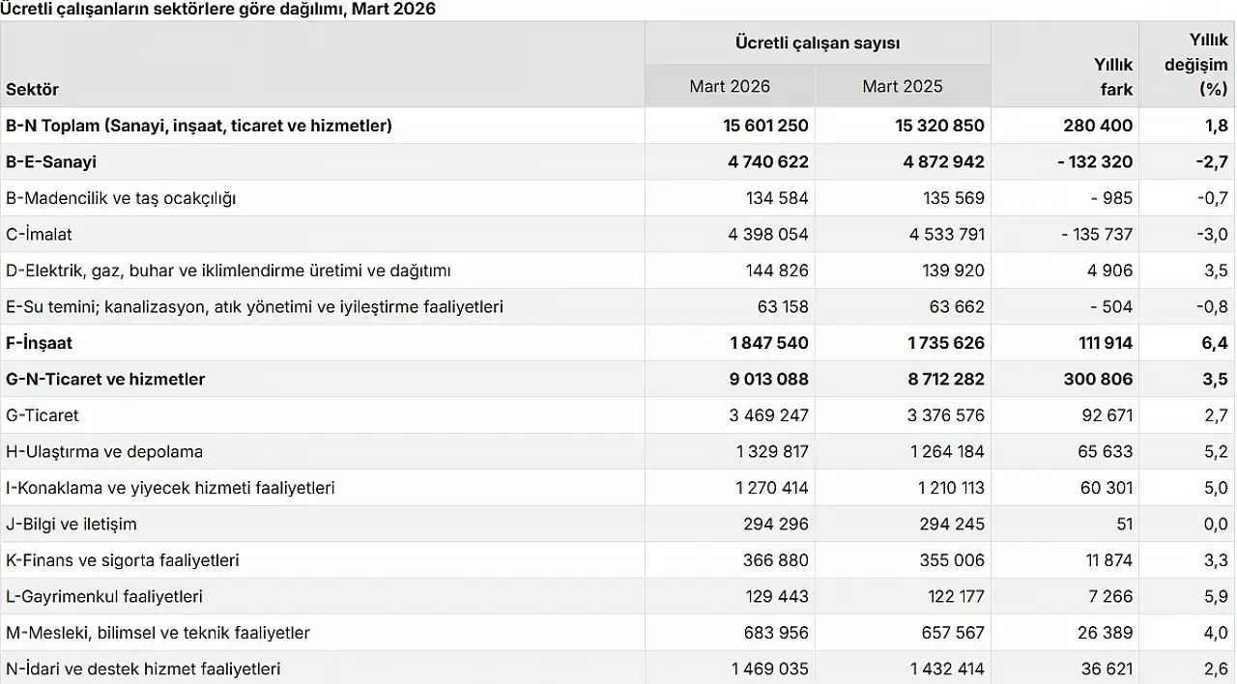Select the Mart 2026 column header

pos(730,87)
